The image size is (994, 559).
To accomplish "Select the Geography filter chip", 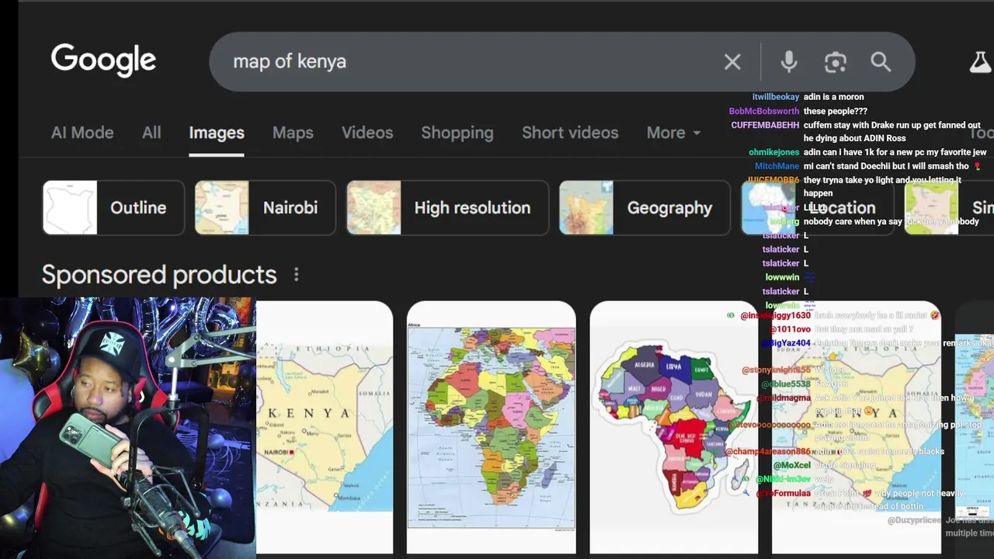I will (645, 208).
